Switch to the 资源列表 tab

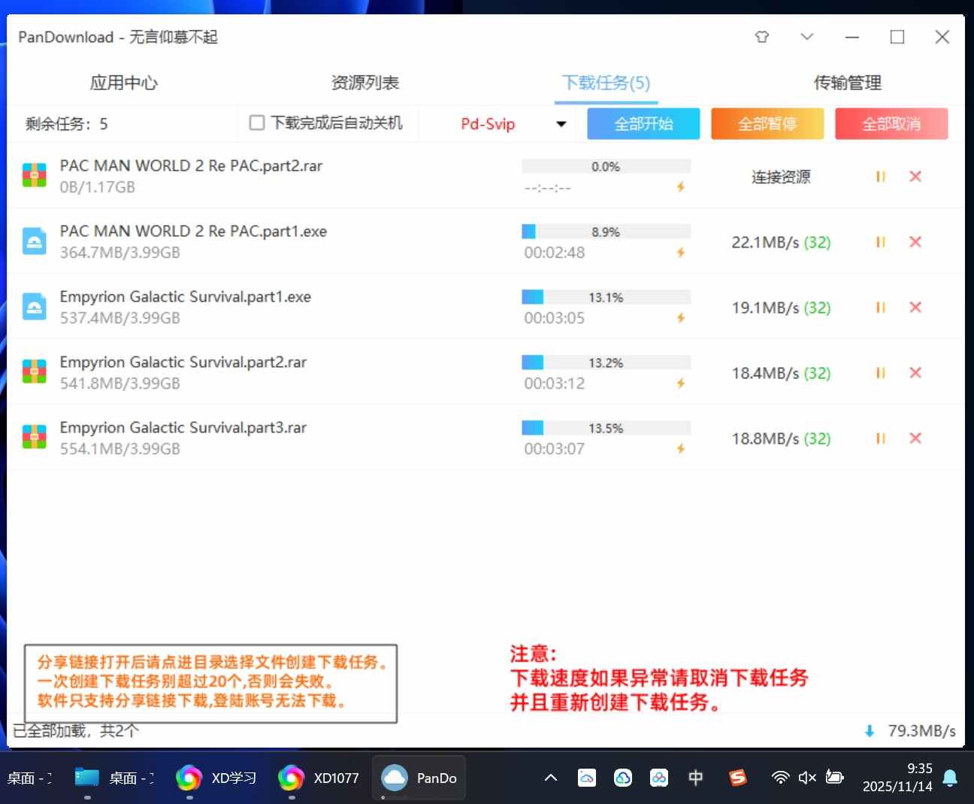(364, 83)
